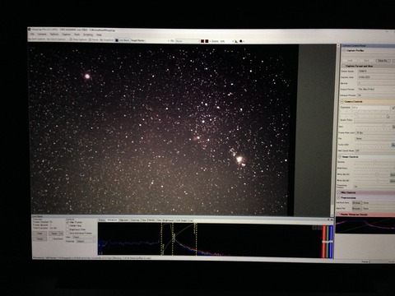Collapse the Capture Profiles section

coord(344,51)
